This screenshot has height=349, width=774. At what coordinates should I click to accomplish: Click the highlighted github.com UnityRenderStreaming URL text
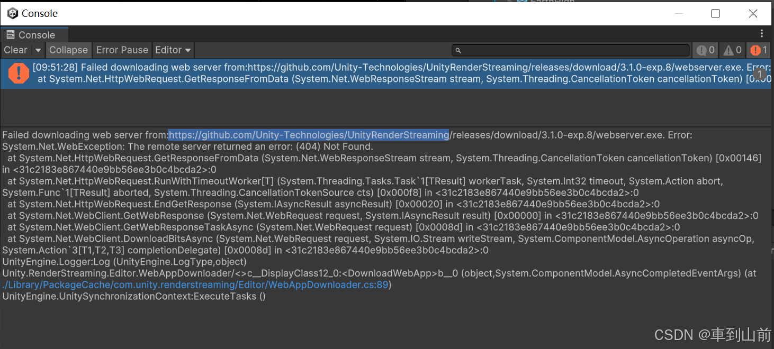click(309, 135)
